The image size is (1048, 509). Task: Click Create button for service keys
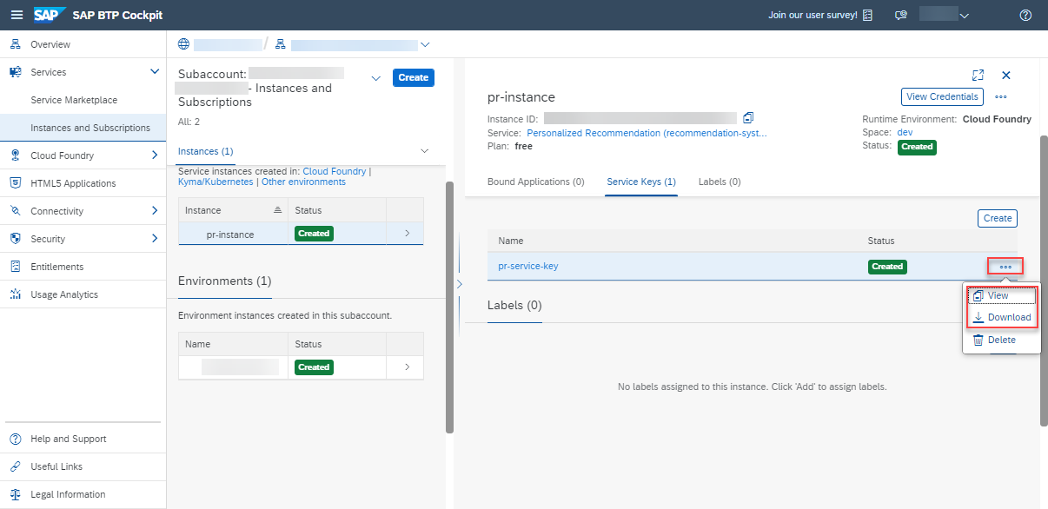[998, 218]
